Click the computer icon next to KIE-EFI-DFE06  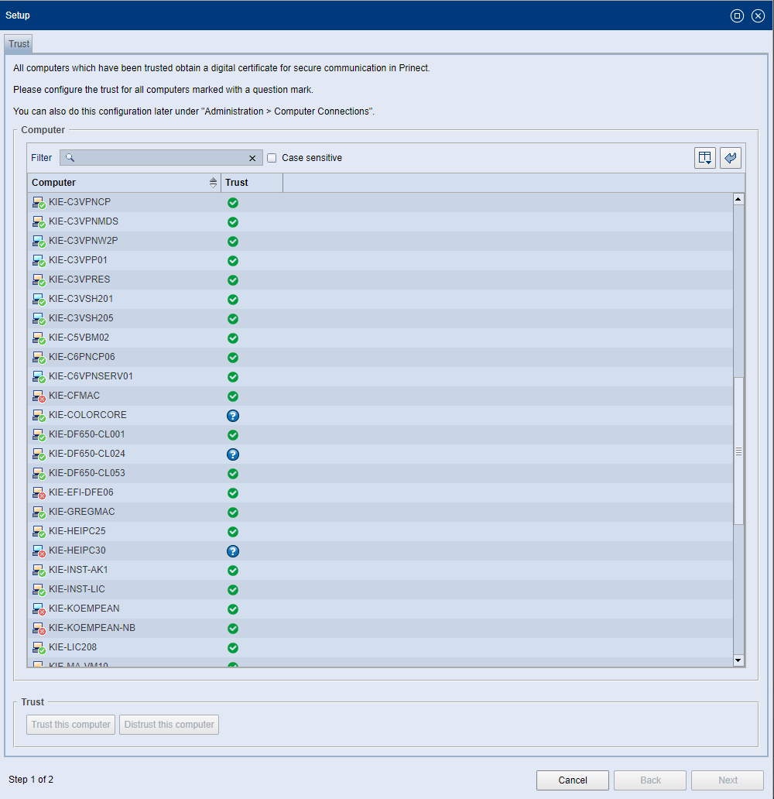click(38, 493)
